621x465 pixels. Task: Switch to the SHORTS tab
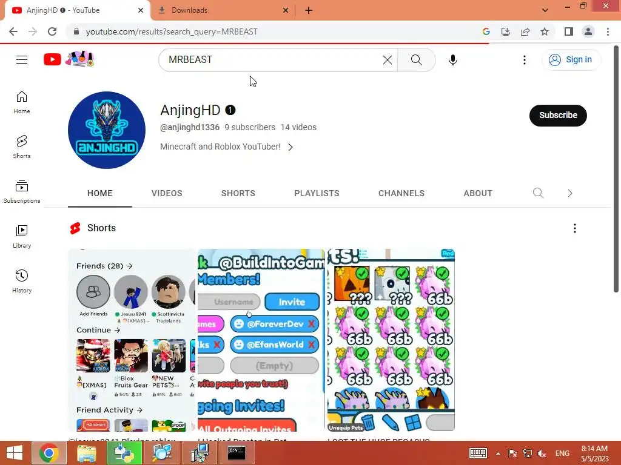(238, 193)
